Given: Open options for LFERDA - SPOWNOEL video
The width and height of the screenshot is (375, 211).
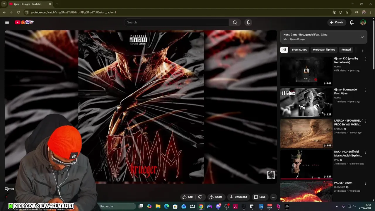Looking at the screenshot, I should coord(366,121).
